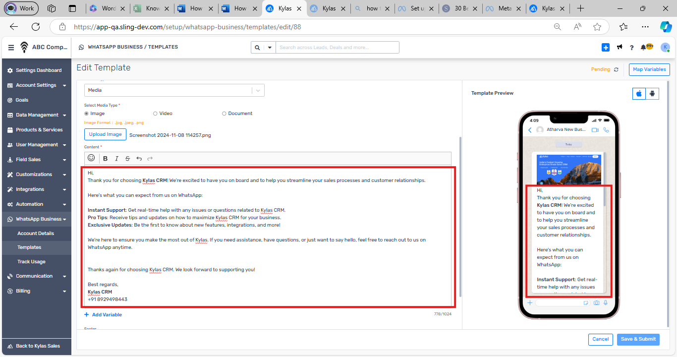This screenshot has height=357, width=677.
Task: Expand User Management in sidebar
Action: pyautogui.click(x=37, y=145)
